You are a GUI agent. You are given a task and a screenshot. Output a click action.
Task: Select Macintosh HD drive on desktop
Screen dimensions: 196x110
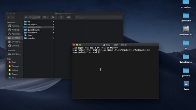tap(186, 31)
